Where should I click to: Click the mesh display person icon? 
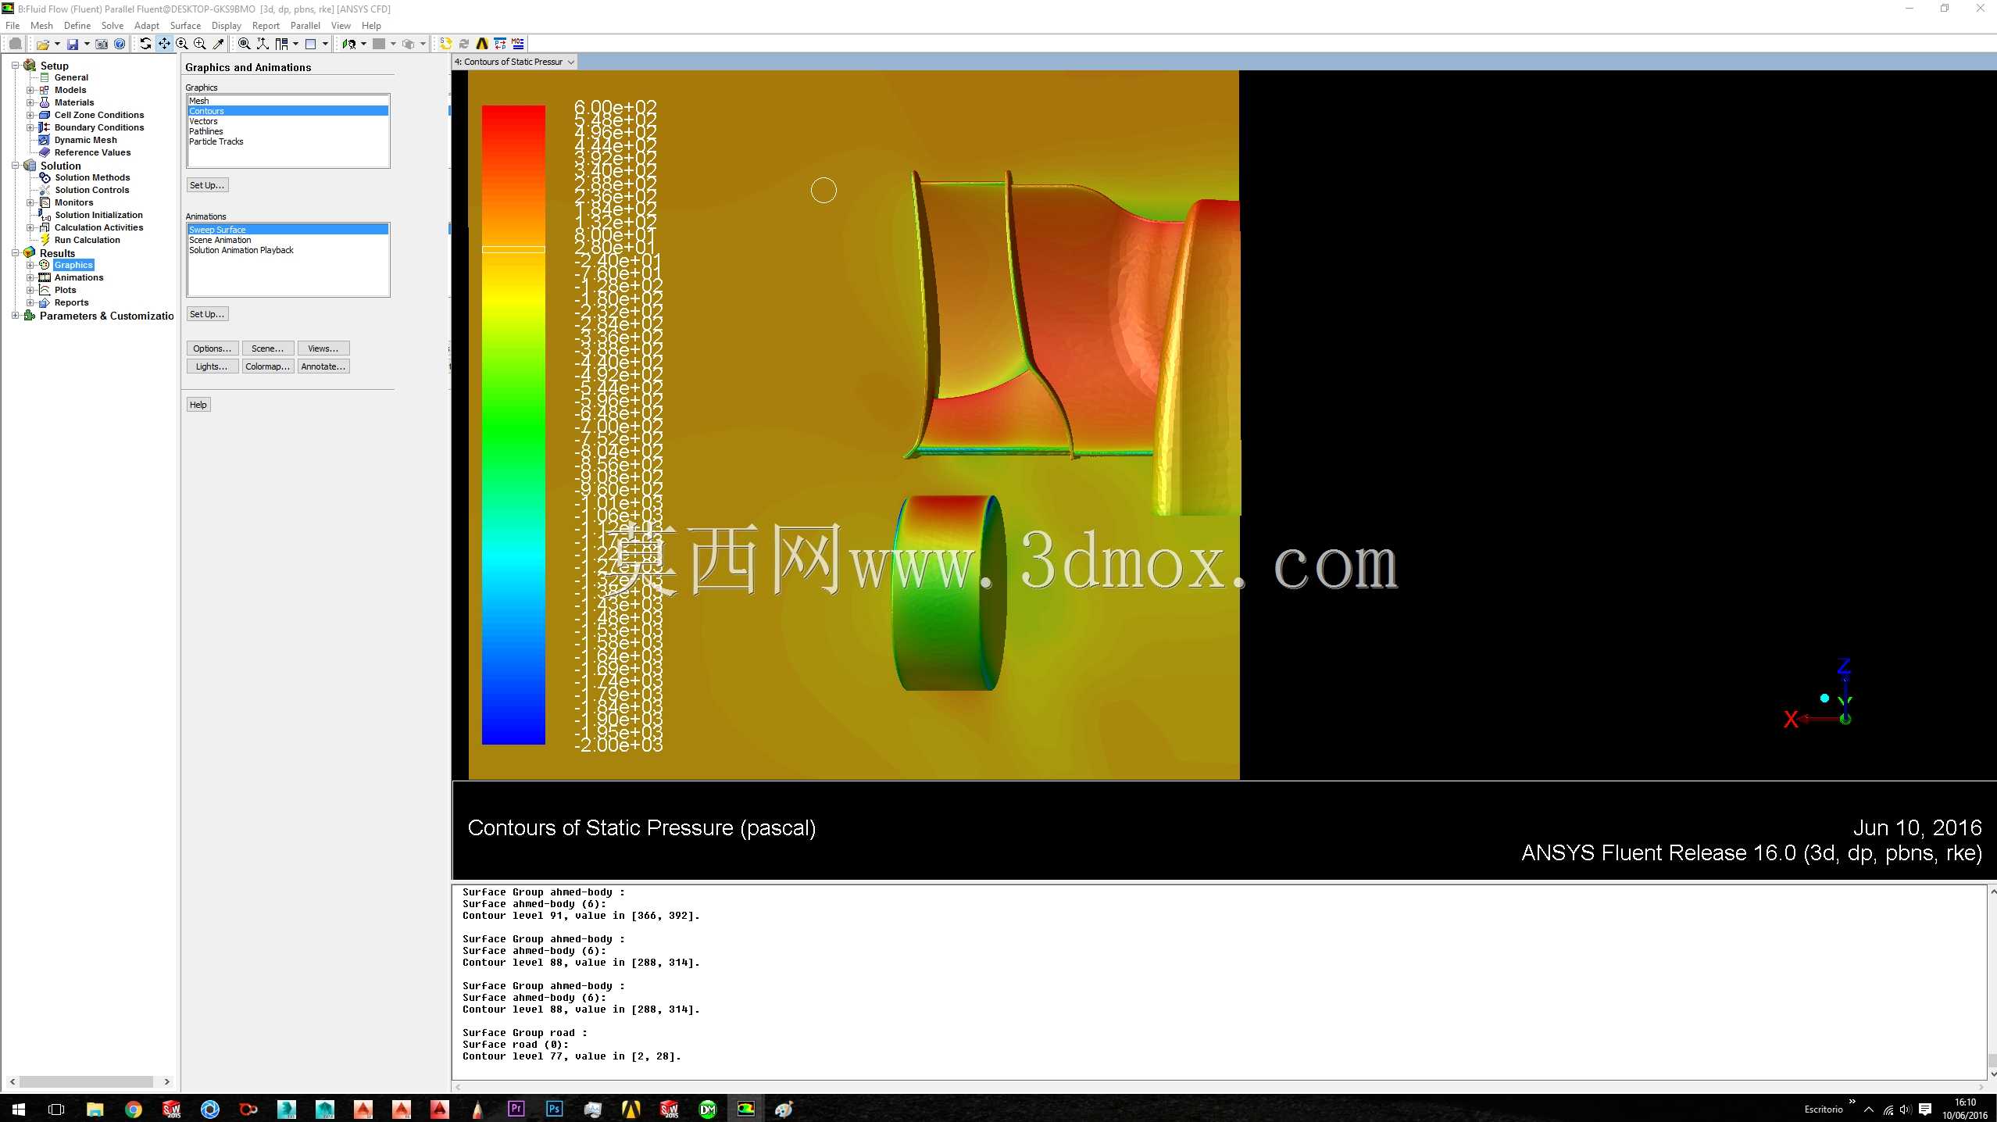tap(348, 45)
